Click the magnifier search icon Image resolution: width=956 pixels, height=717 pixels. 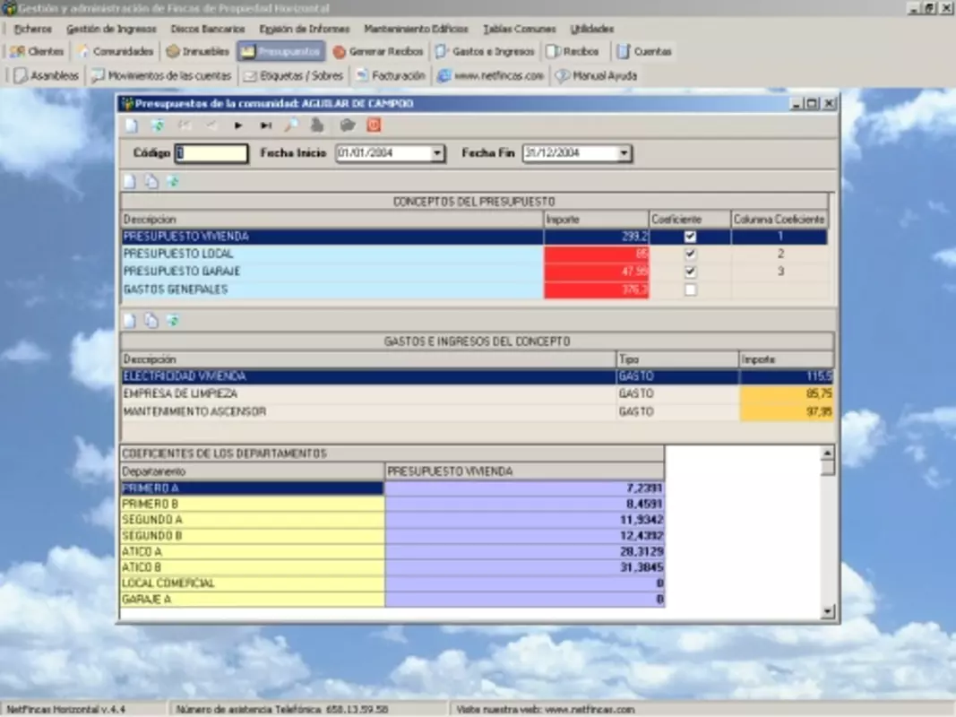point(291,125)
